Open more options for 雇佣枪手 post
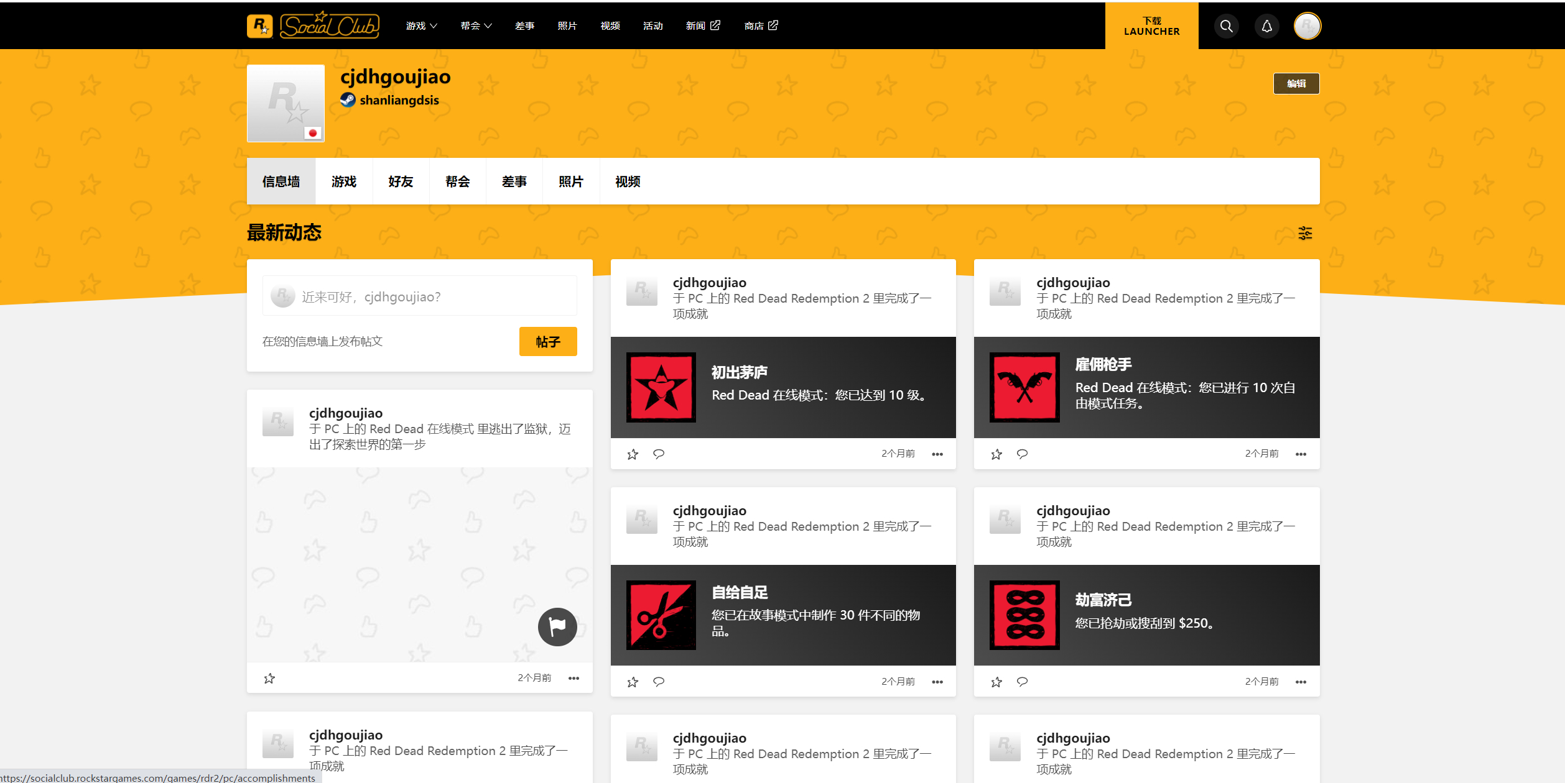Screen dimensions: 1565x783 point(1301,454)
